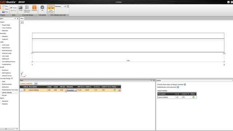This screenshot has height=131, width=233.
Task: Click help icon for Overall check status
Action: tap(185, 84)
